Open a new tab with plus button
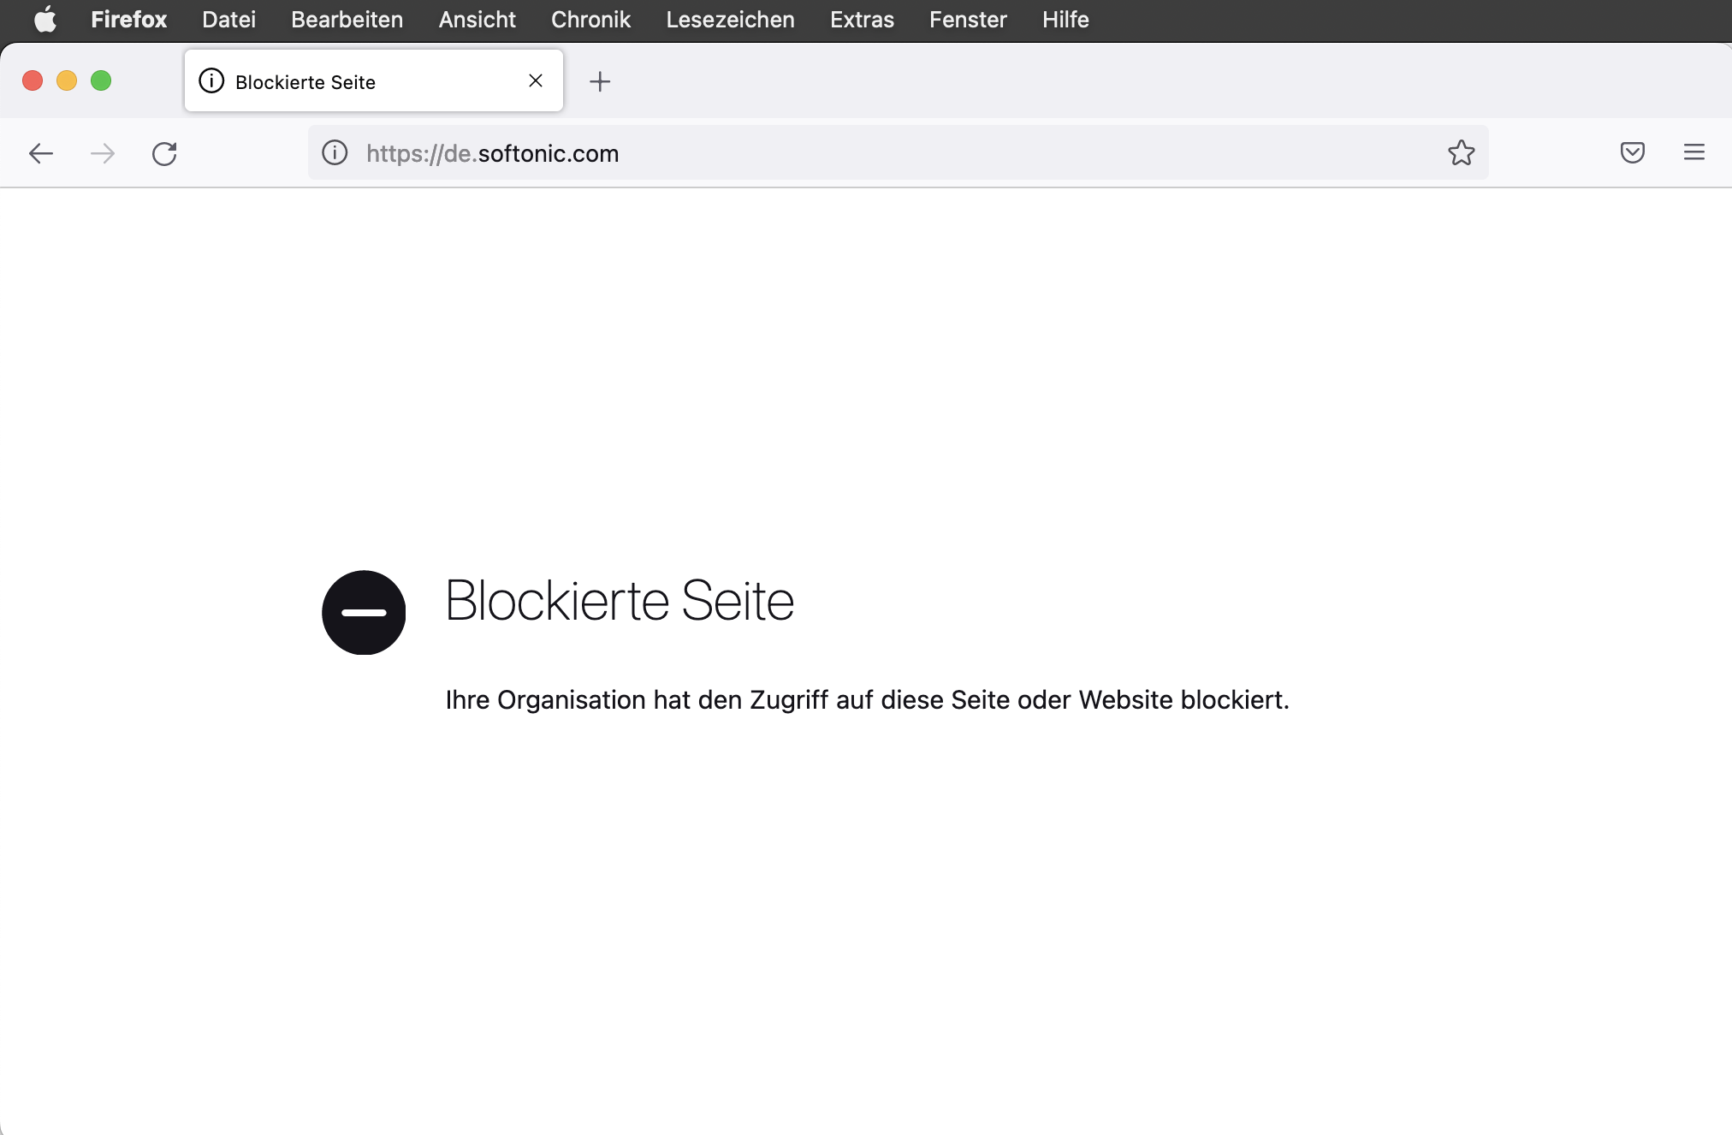Viewport: 1732px width, 1135px height. pyautogui.click(x=600, y=81)
